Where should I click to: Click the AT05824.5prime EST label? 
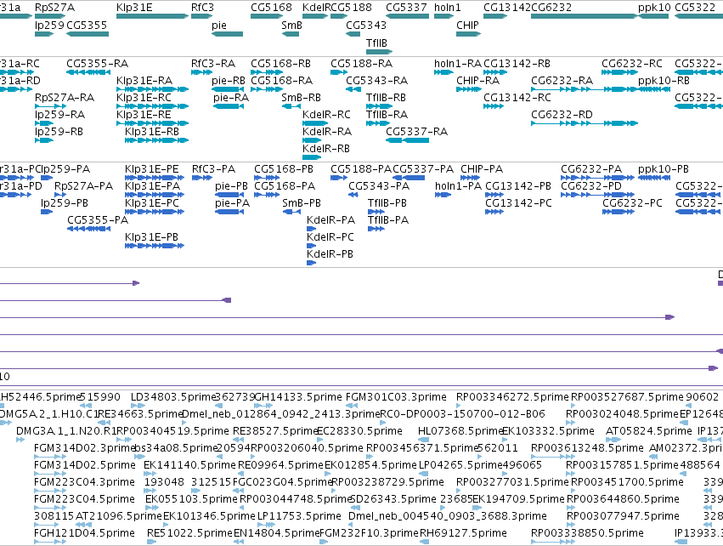click(x=649, y=431)
